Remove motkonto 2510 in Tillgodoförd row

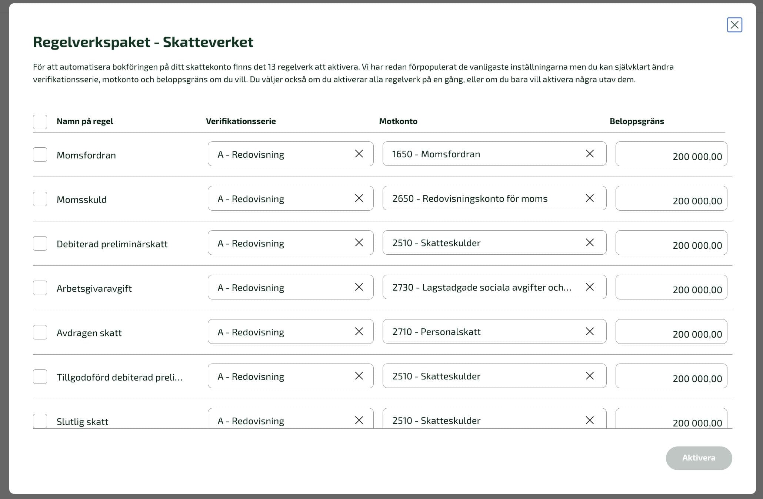[590, 376]
